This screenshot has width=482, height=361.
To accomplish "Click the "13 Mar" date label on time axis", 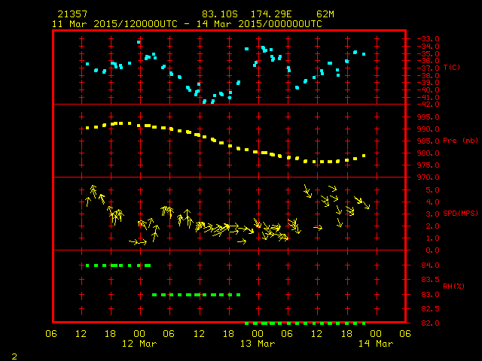I will click(258, 344).
